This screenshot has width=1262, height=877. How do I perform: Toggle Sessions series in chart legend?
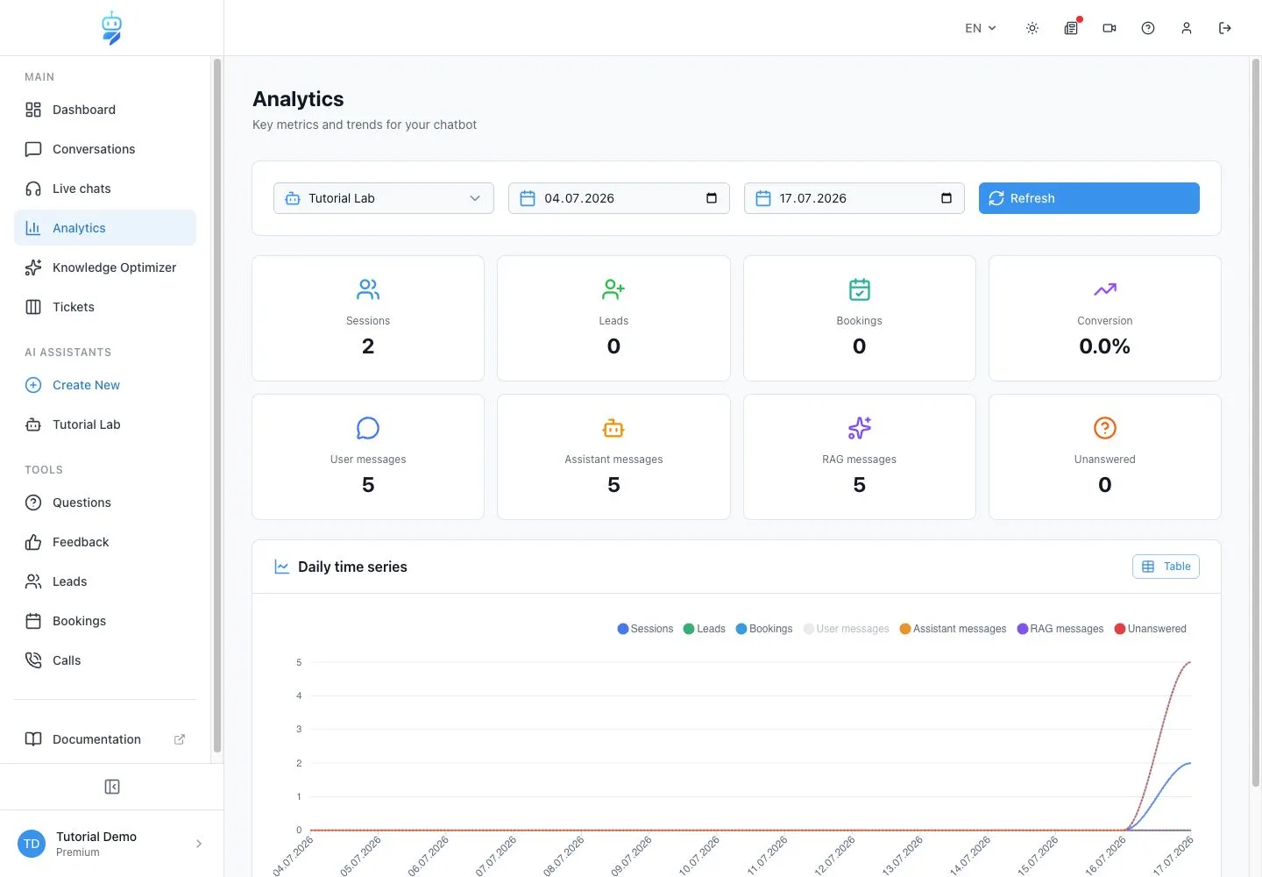pos(645,629)
